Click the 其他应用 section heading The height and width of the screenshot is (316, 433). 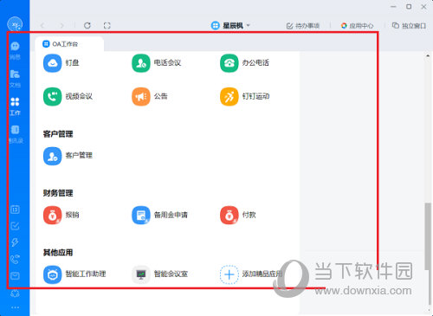coord(58,253)
